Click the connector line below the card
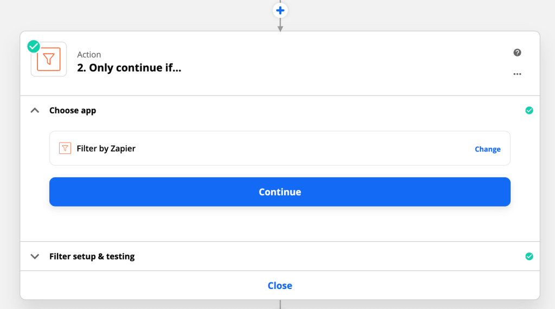The height and width of the screenshot is (309, 555). tap(280, 305)
